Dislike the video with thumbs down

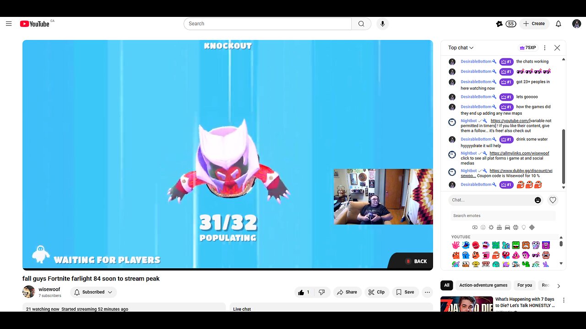[322, 292]
